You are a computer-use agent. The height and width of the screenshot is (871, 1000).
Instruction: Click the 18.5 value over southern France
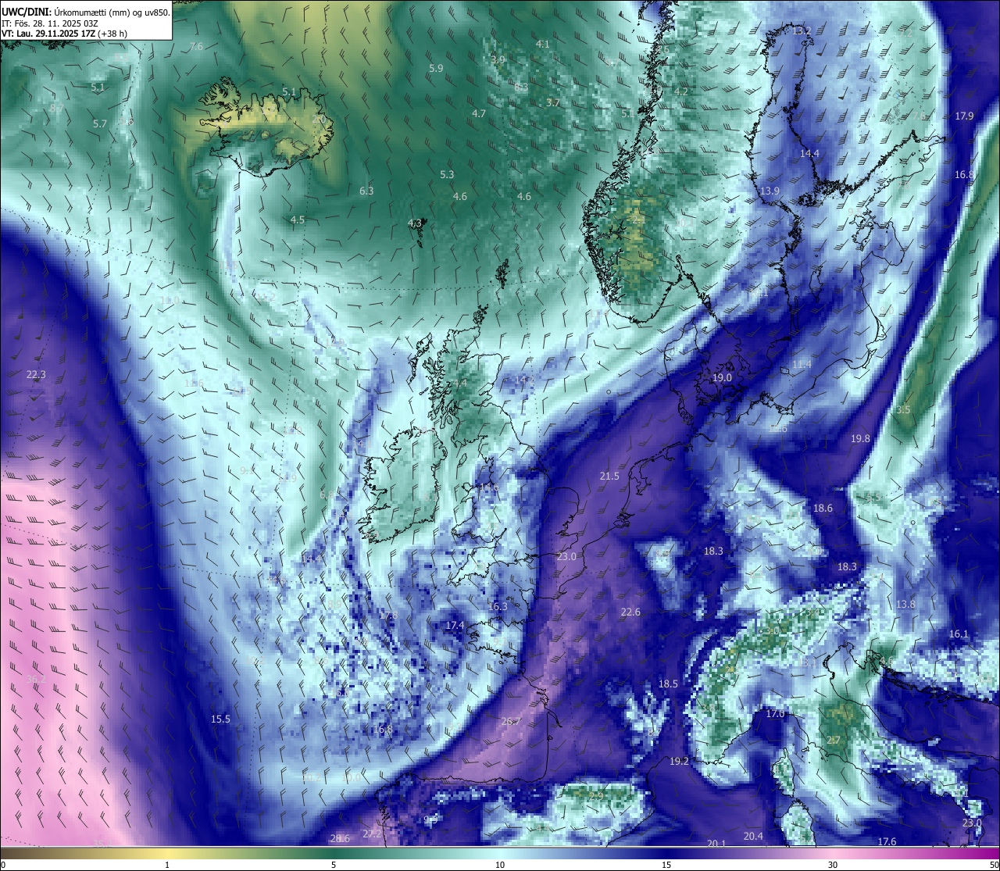point(668,684)
